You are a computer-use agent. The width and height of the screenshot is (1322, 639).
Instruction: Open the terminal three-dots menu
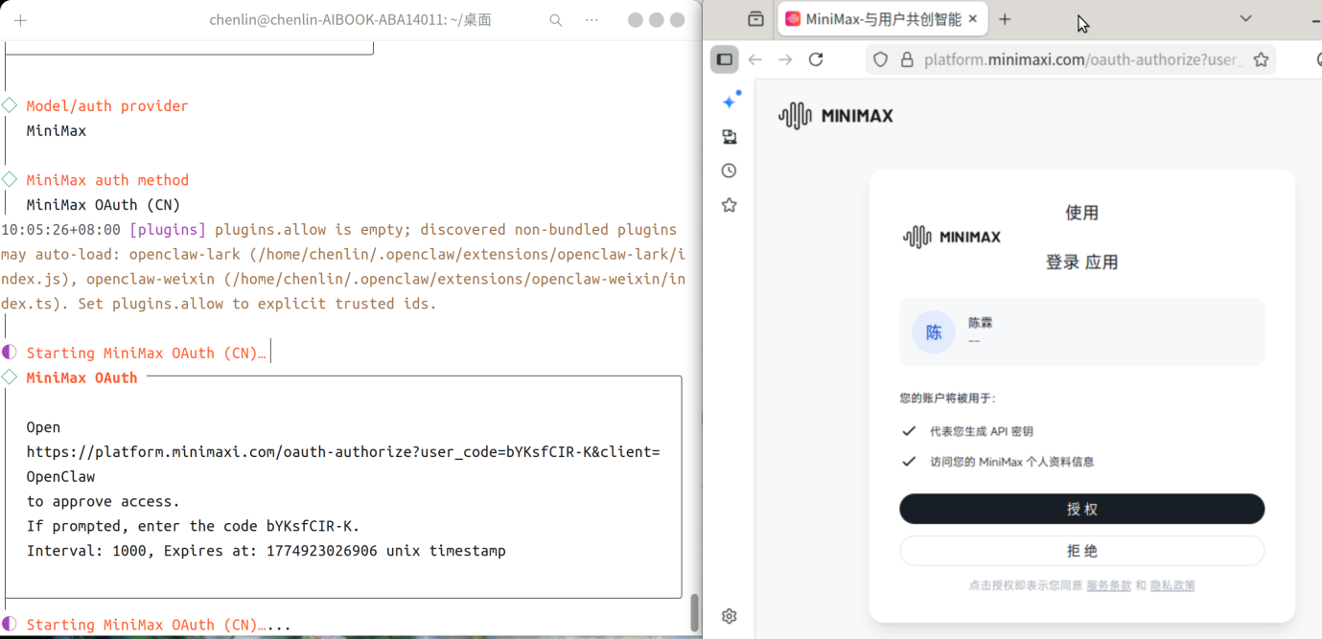coord(591,20)
